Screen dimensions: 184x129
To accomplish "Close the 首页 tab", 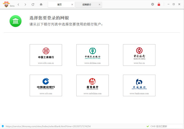I will pos(72,5).
